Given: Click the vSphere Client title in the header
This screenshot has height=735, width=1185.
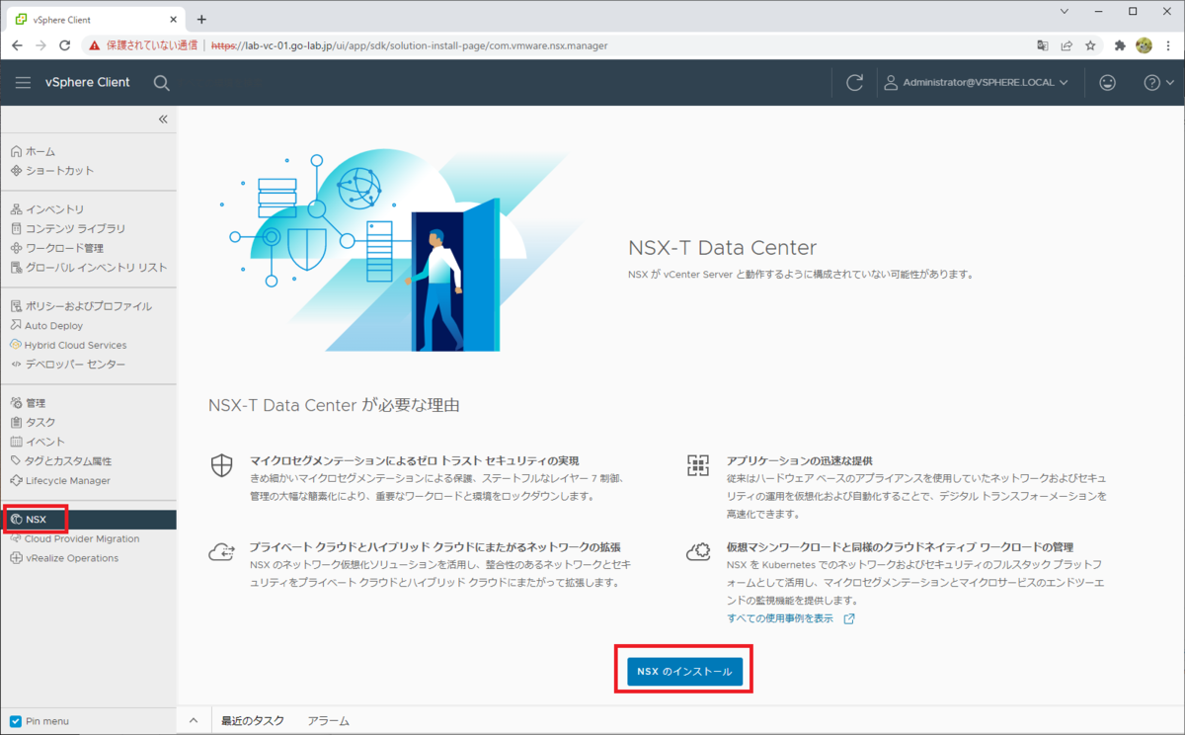Looking at the screenshot, I should click(87, 83).
